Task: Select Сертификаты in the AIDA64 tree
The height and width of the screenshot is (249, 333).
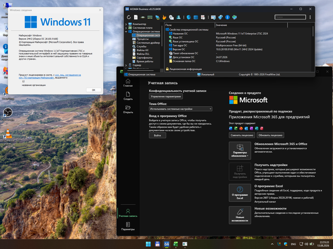Action: click(x=145, y=58)
